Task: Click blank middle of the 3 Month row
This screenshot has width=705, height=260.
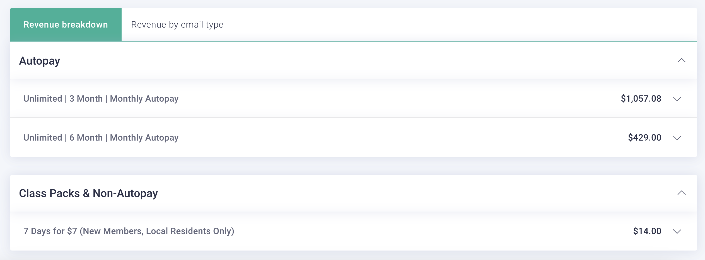Action: 390,99
